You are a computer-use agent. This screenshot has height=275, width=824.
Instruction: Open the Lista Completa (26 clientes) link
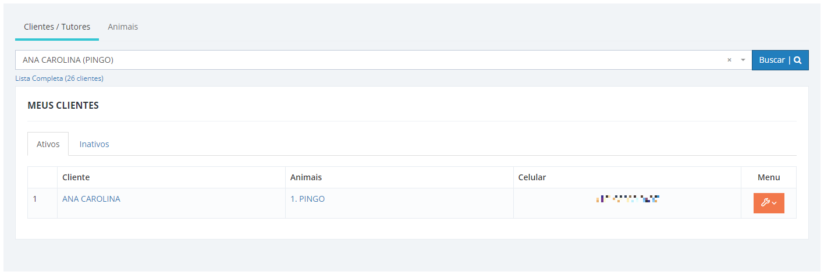point(59,78)
